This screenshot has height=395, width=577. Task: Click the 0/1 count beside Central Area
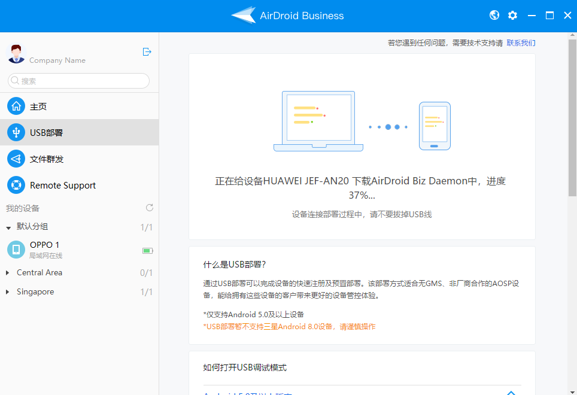click(147, 273)
